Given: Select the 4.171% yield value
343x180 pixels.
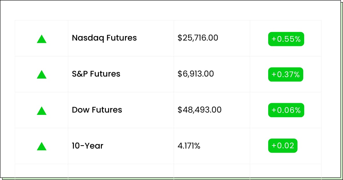Looking at the screenshot, I should 189,146.
